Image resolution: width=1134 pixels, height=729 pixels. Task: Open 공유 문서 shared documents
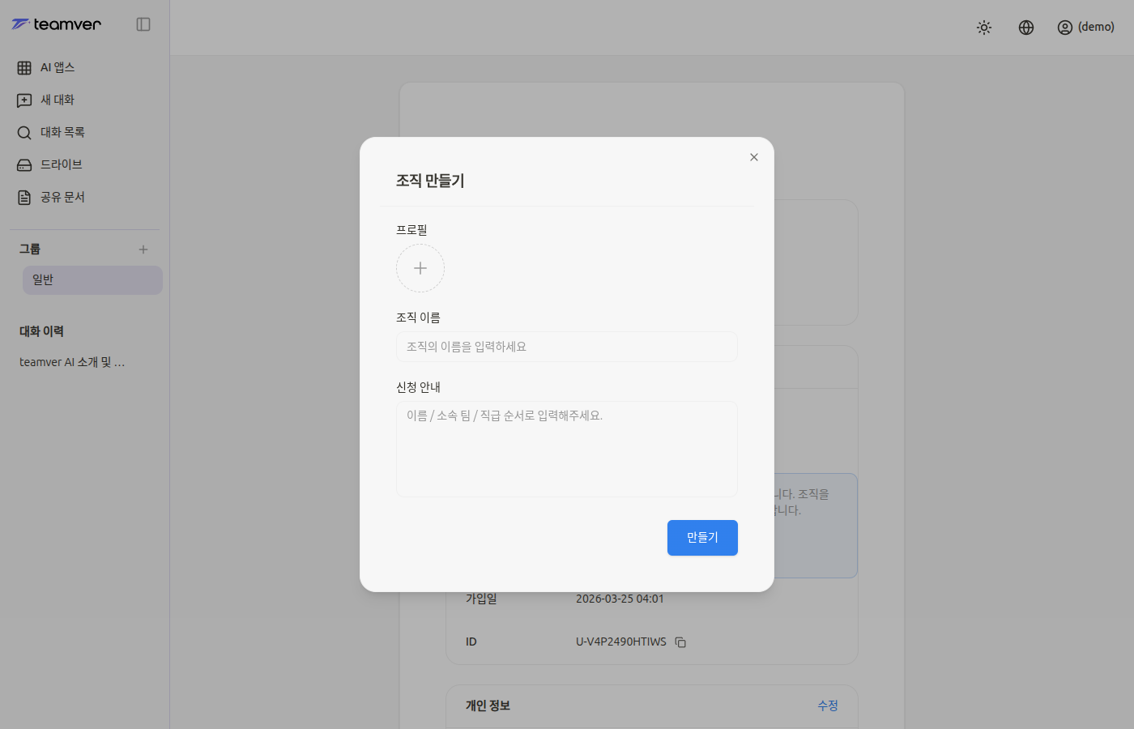[x=62, y=197]
